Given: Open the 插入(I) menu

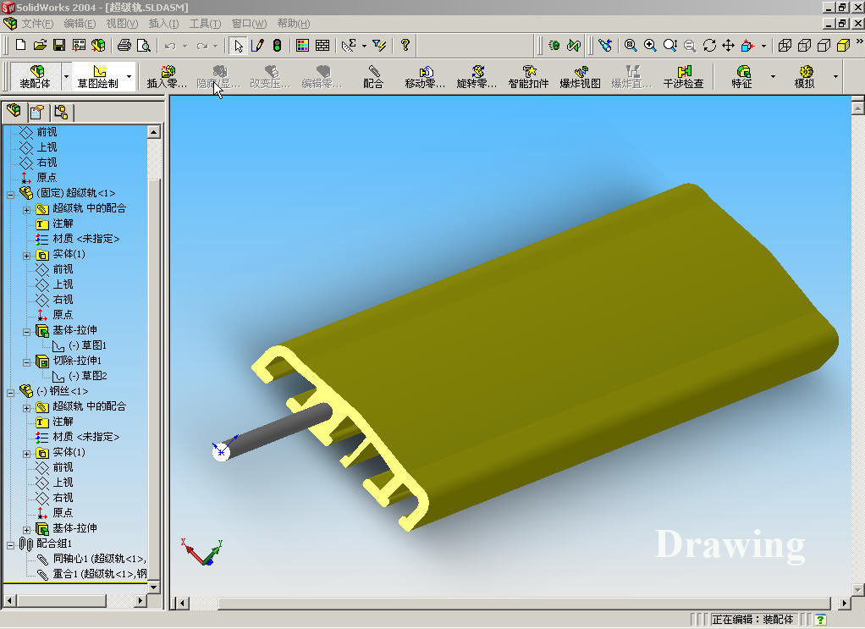Looking at the screenshot, I should pos(163,24).
